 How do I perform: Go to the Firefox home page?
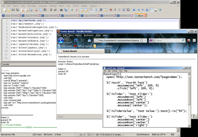[x=89, y=40]
